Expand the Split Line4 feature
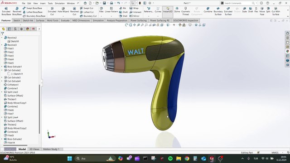290x163 pixels. [x=2, y=117]
